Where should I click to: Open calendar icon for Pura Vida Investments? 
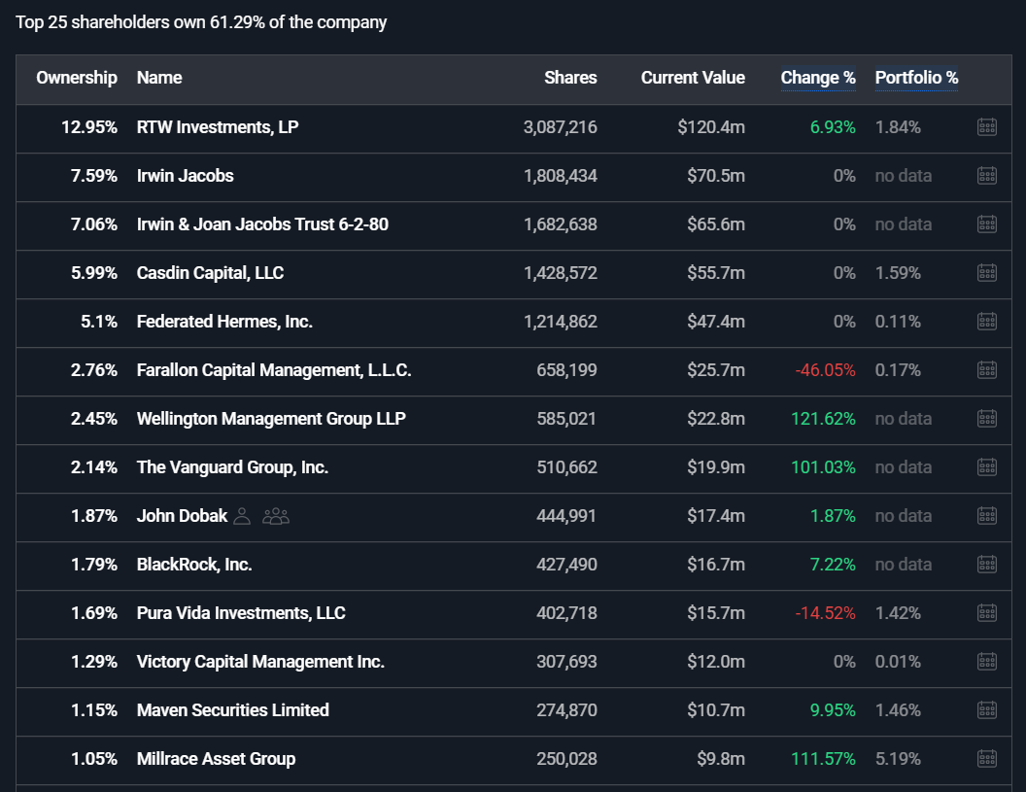(987, 612)
